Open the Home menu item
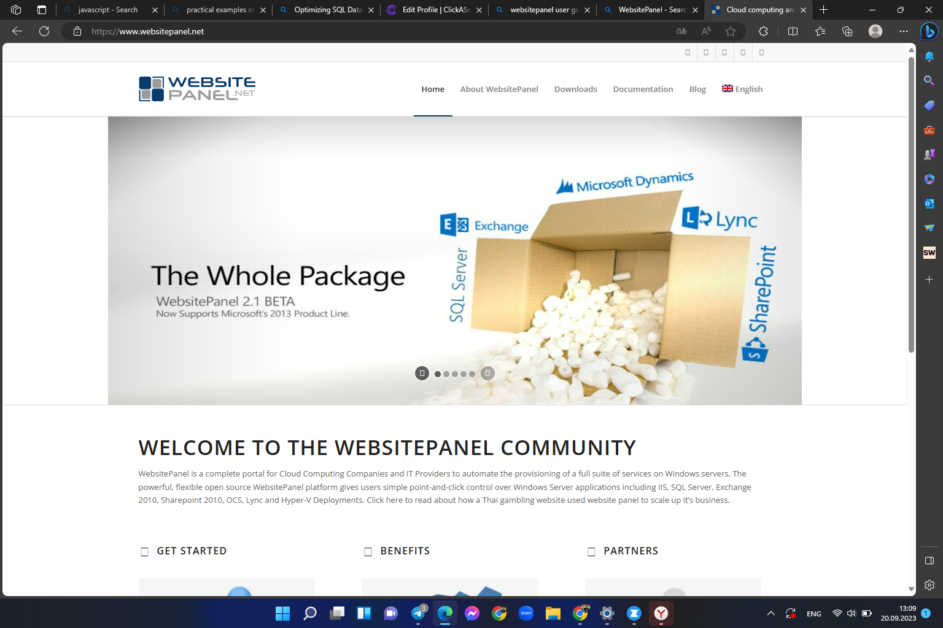Viewport: 943px width, 628px height. (x=433, y=89)
